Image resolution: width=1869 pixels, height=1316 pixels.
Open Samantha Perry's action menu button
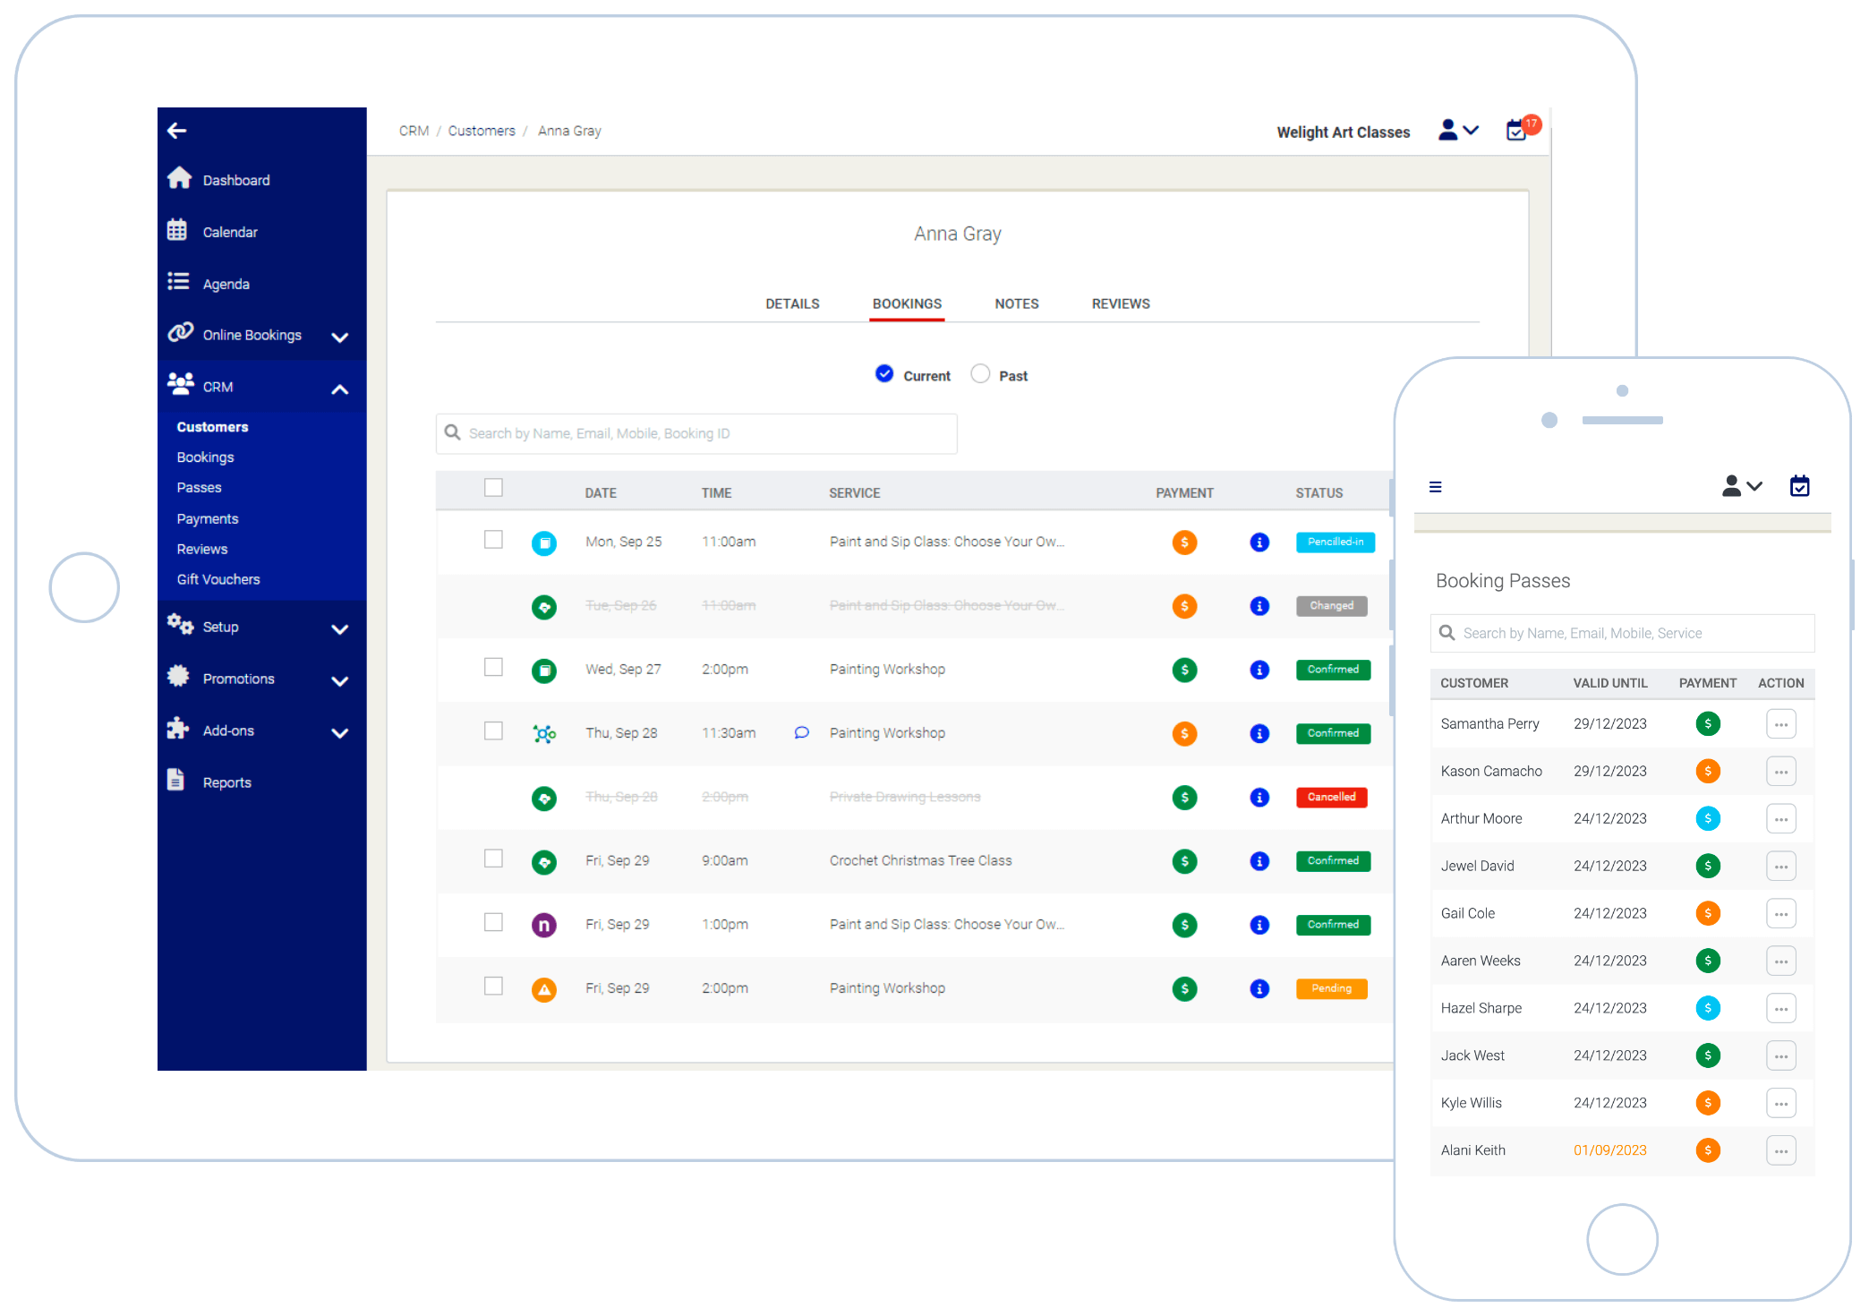tap(1780, 724)
